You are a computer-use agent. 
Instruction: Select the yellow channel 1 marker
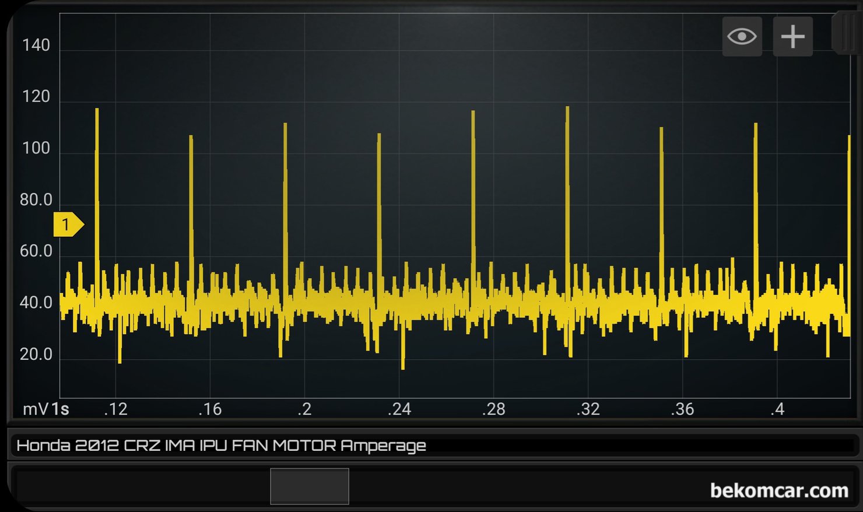pos(68,225)
